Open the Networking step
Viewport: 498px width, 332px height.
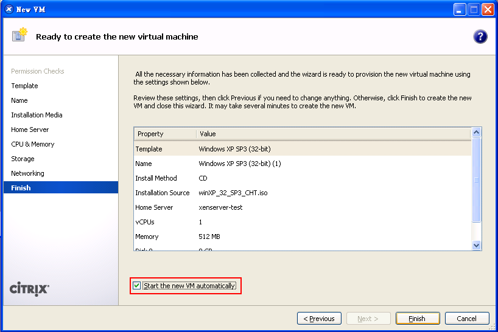(x=27, y=173)
